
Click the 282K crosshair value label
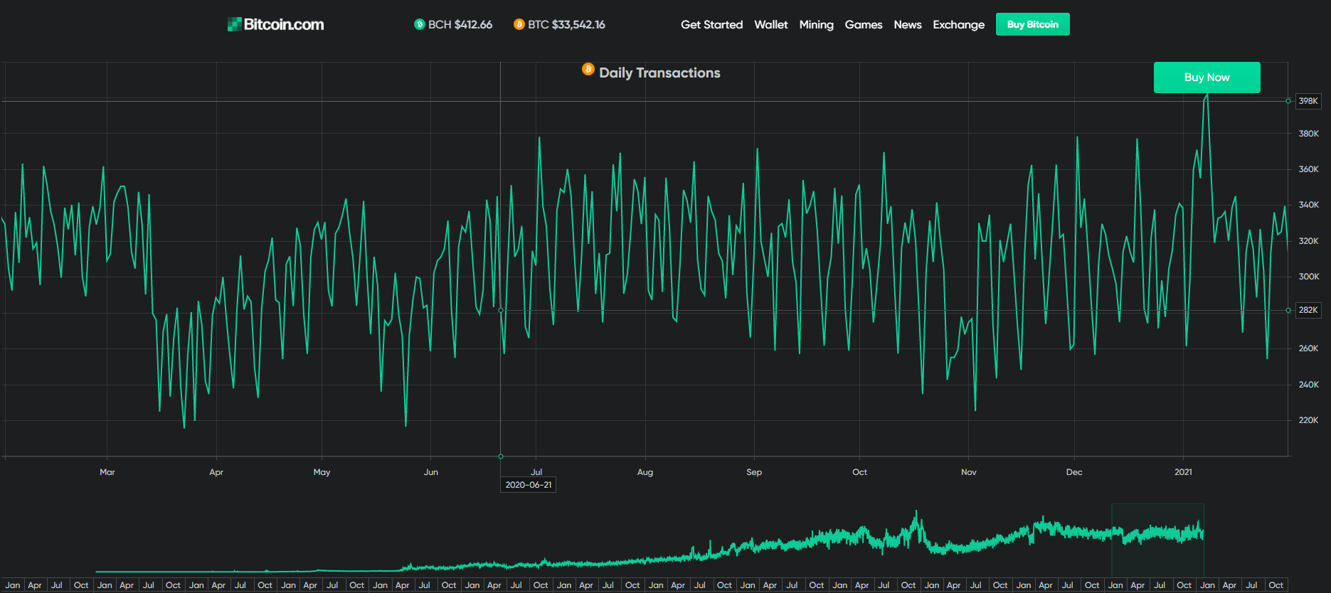pos(1308,310)
